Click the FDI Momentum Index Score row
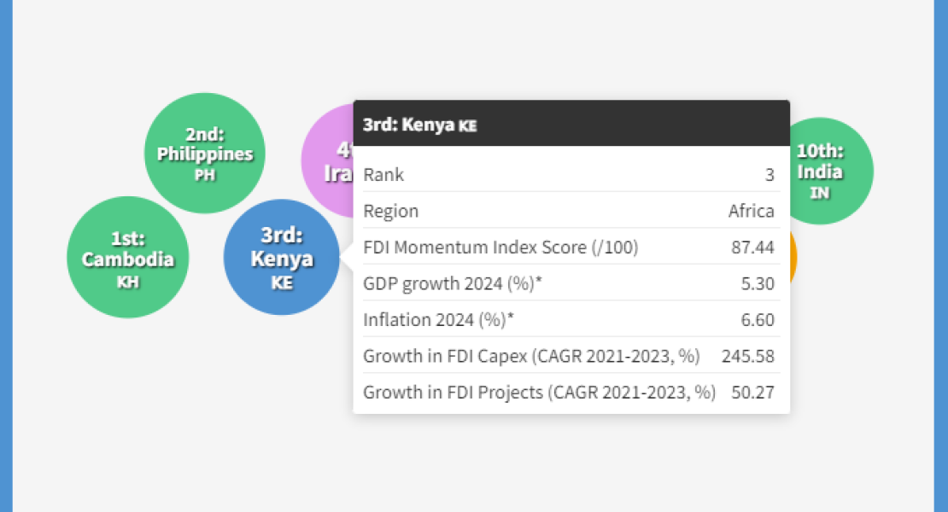Viewport: 948px width, 512px height. coord(571,247)
